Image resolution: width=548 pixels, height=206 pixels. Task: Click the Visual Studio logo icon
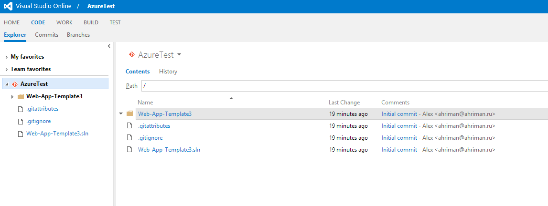[9, 6]
